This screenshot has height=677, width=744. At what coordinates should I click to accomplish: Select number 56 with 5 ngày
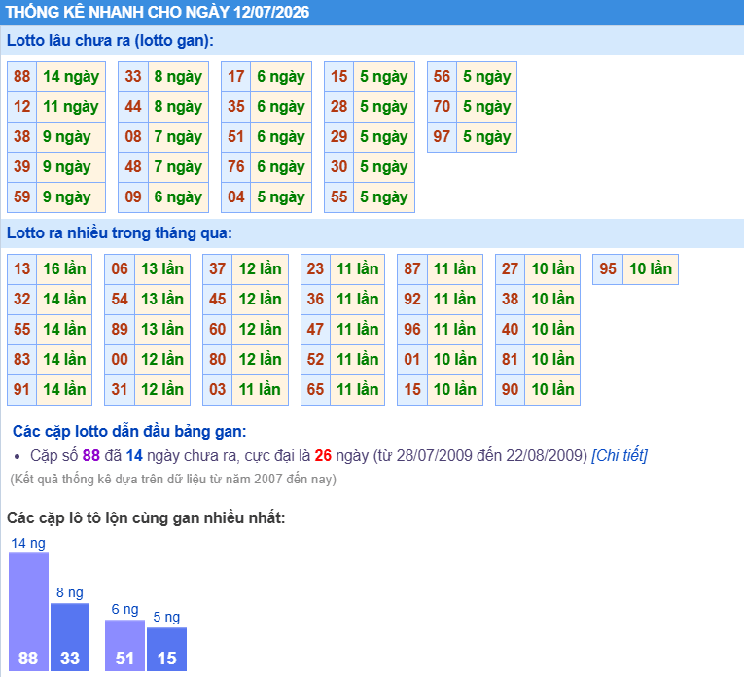click(442, 77)
